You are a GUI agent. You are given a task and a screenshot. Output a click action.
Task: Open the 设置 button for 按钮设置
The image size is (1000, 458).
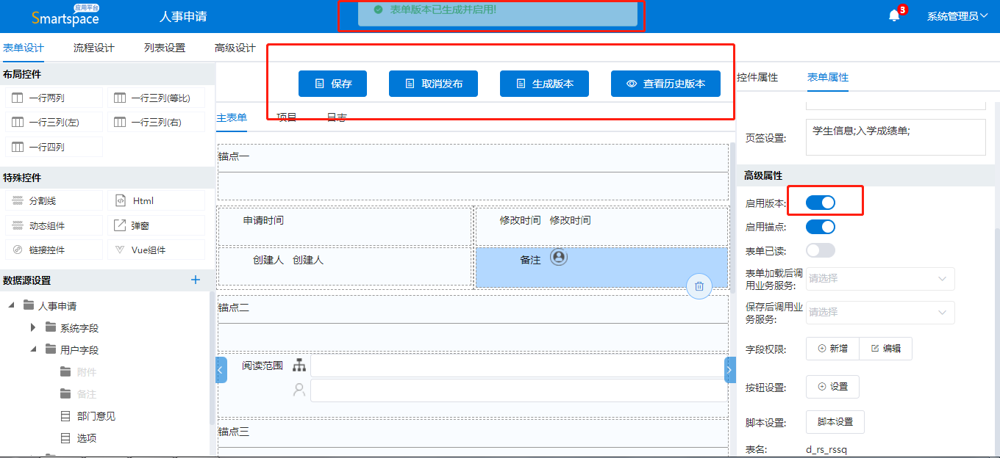832,387
